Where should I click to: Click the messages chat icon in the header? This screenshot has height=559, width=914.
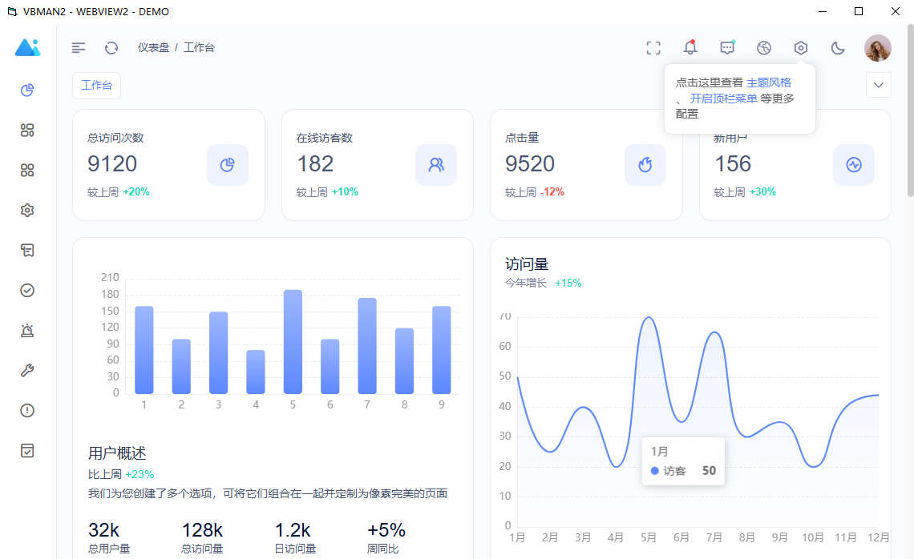727,47
